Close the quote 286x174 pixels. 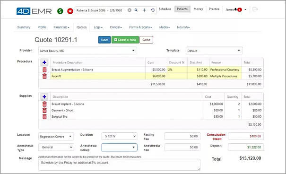click(x=146, y=40)
